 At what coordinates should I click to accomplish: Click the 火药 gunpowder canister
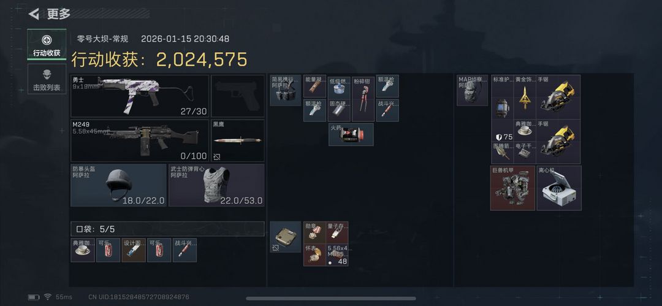pos(351,134)
